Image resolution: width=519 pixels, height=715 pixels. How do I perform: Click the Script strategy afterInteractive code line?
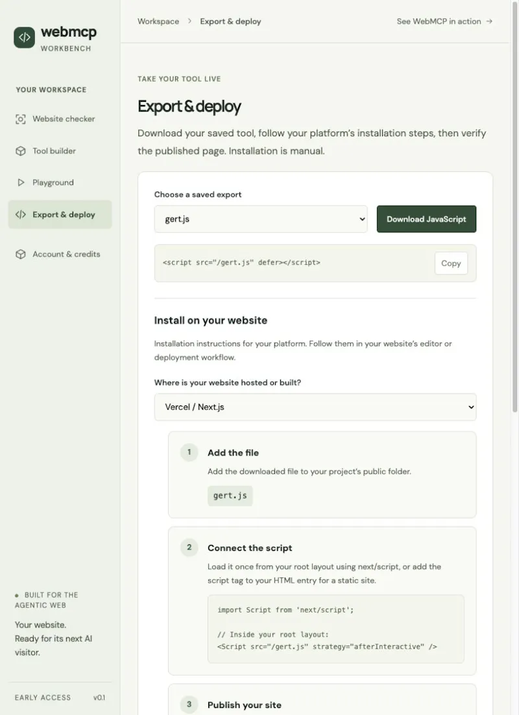point(327,647)
